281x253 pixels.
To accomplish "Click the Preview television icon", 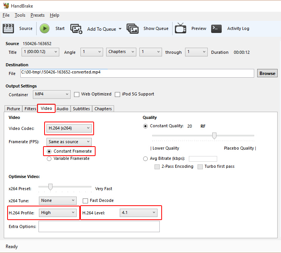I will coord(181,28).
